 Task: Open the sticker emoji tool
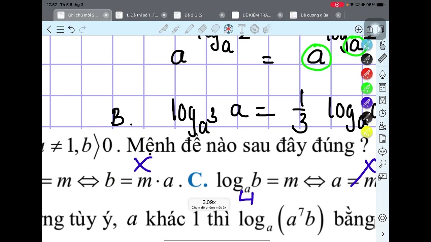255,29
